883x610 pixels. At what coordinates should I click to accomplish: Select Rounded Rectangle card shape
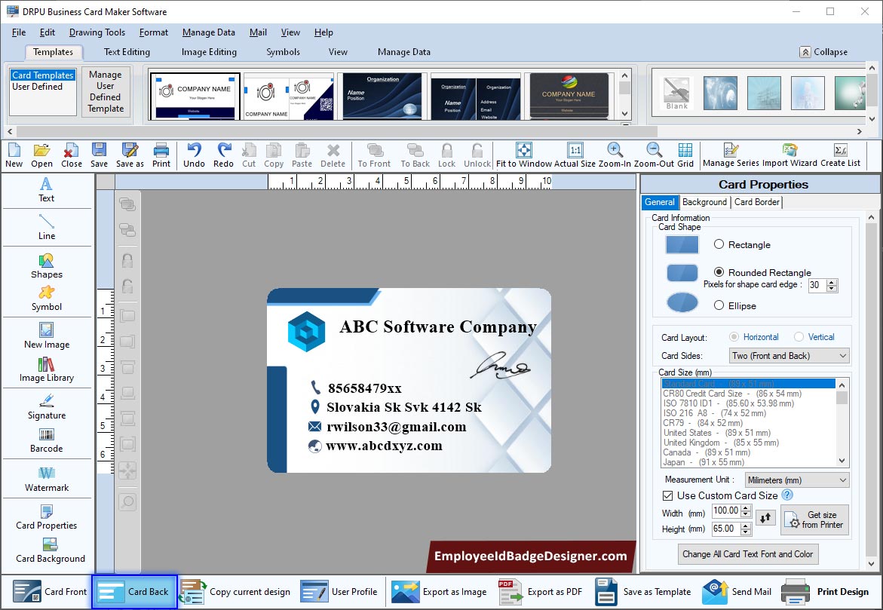tap(719, 272)
